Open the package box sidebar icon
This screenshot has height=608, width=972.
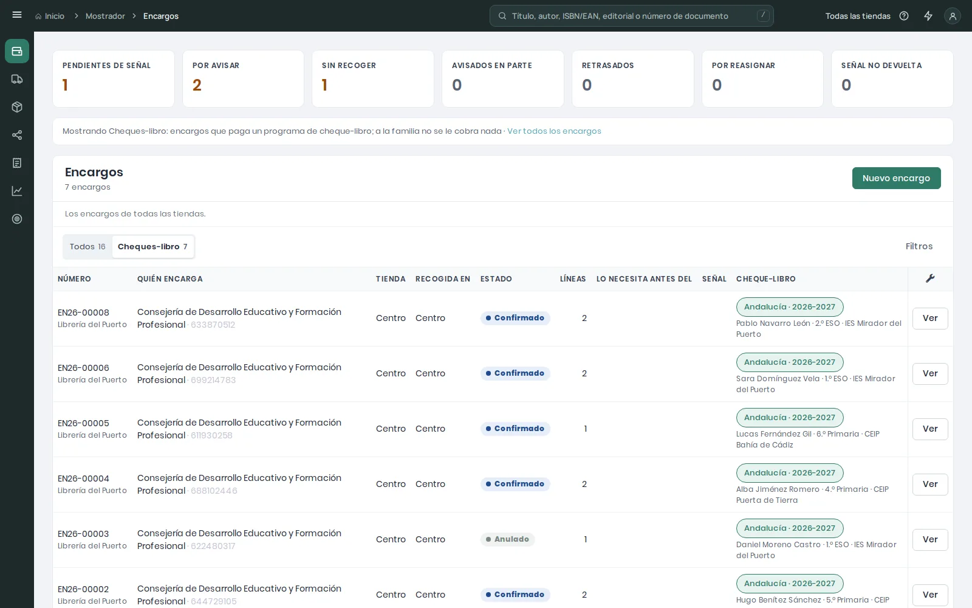click(17, 107)
